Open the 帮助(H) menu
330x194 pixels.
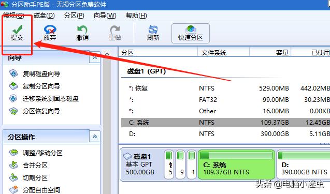(136, 16)
